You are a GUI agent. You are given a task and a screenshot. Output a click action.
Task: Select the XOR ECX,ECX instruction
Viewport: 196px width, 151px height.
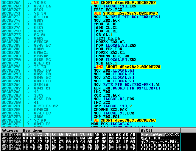pos(106,96)
